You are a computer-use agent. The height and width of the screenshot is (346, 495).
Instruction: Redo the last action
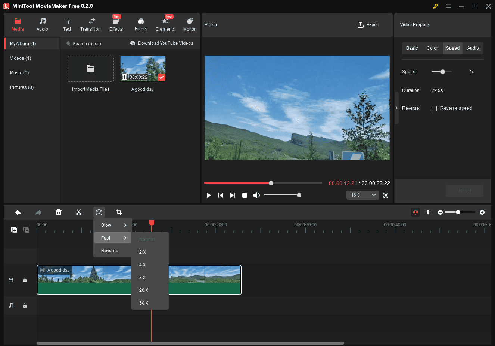point(38,212)
